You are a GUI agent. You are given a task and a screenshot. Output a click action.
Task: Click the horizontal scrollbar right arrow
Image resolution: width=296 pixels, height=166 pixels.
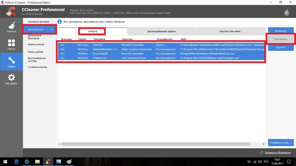(x=264, y=144)
